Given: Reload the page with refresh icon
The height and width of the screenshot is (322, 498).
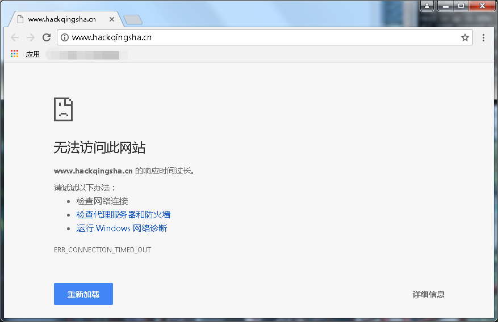Looking at the screenshot, I should click(47, 37).
